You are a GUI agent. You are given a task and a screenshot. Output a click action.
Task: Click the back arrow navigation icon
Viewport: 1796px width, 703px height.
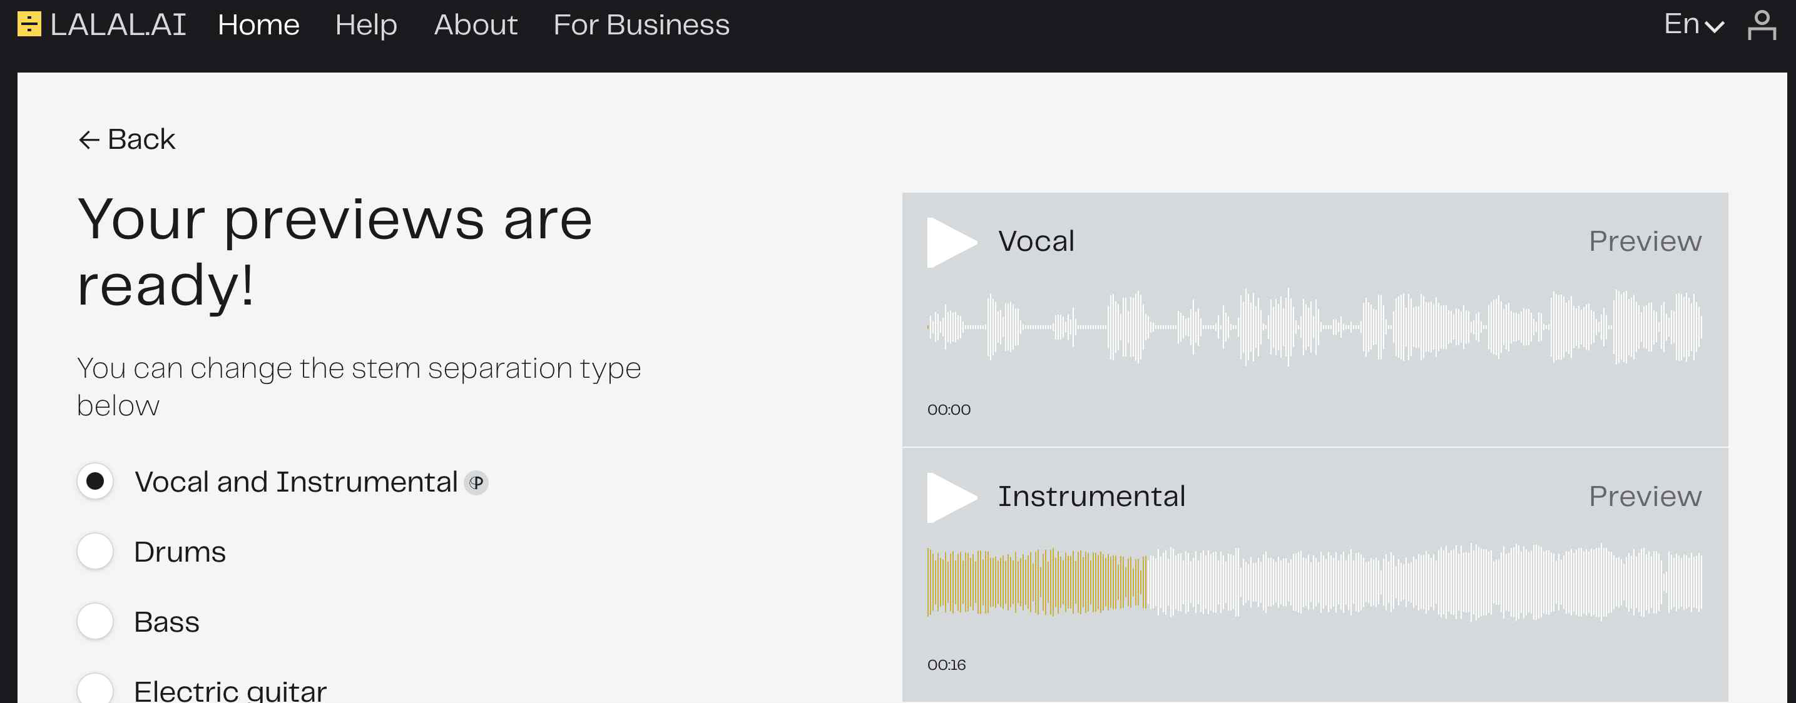pos(87,139)
